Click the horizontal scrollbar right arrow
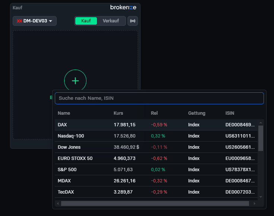 pos(254,204)
